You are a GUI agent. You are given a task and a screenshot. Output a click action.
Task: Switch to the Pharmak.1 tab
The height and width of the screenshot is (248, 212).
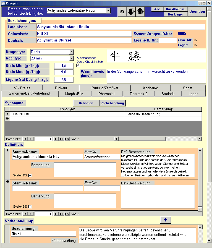(107, 94)
